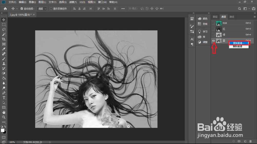
Task: Toggle Quick Mask mode
Action: (4, 137)
